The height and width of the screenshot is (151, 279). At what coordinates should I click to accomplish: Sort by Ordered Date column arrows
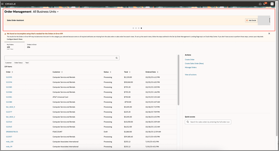pyautogui.click(x=158, y=72)
